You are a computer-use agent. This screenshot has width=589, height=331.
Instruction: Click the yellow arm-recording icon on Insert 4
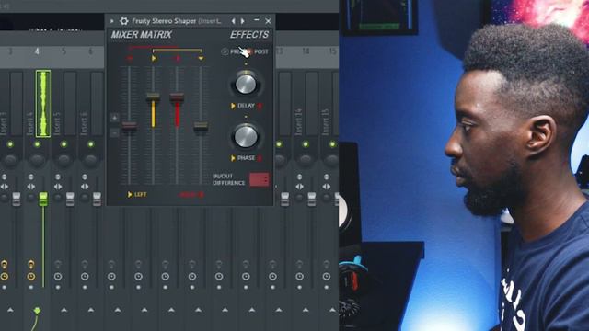(31, 264)
